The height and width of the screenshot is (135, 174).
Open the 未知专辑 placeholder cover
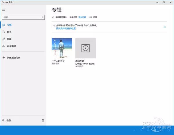86,48
